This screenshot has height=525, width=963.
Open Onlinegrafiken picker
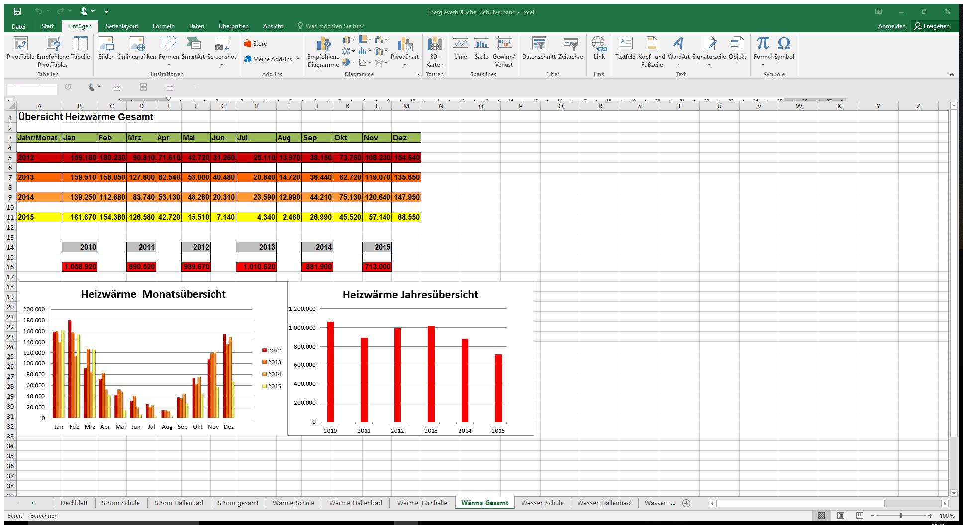pyautogui.click(x=137, y=49)
